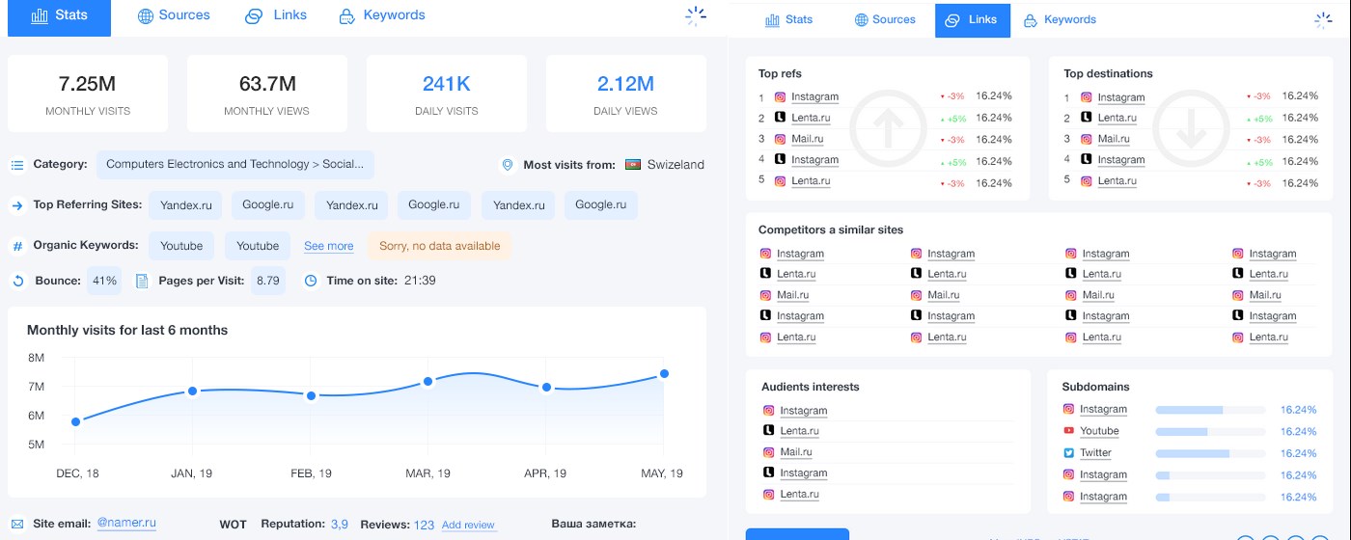
Task: Click the active Links tab in right panel
Action: point(973,19)
